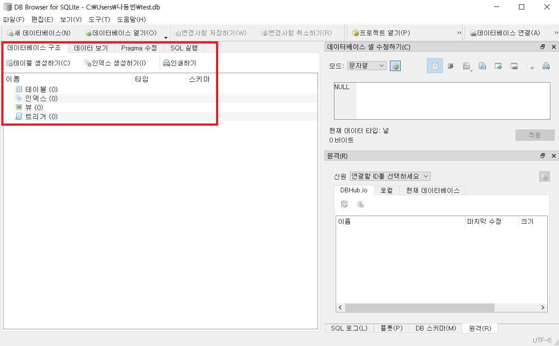Close the 원격(R) panel
559x346 pixels.
(553, 156)
